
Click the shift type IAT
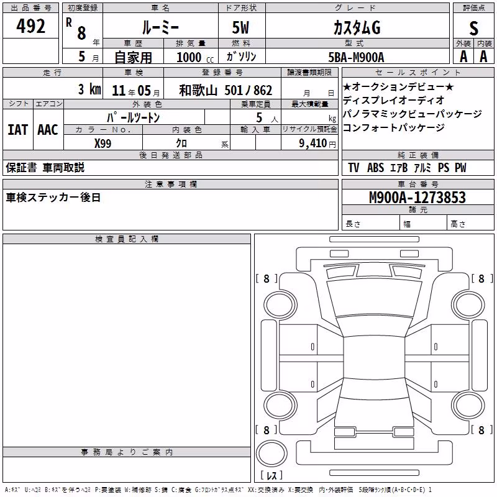[17, 130]
